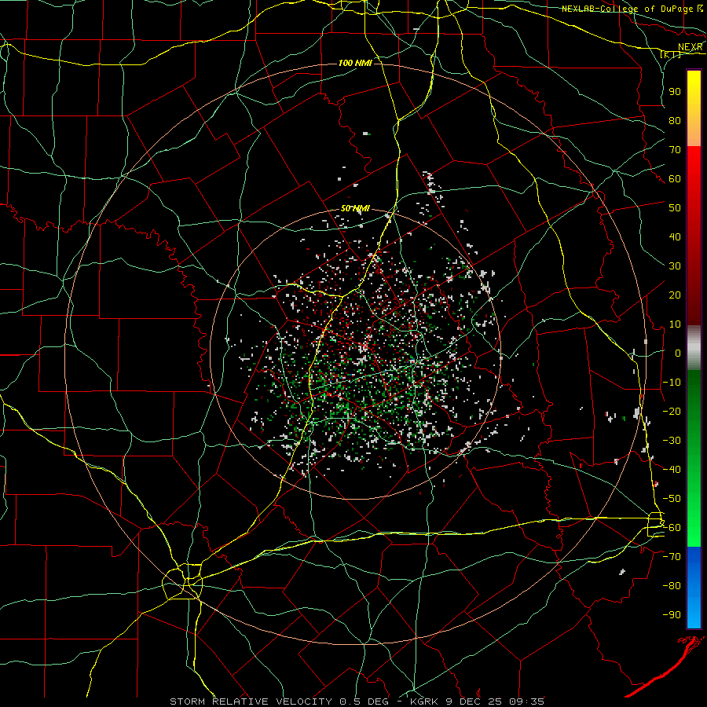Click the NEXR label above the color bar
Viewport: 707px width, 707px height.
click(x=691, y=47)
